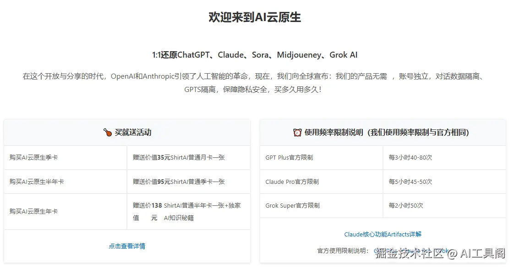Select the GPT Plus官方限制 cell
The image size is (514, 268).
(321, 157)
